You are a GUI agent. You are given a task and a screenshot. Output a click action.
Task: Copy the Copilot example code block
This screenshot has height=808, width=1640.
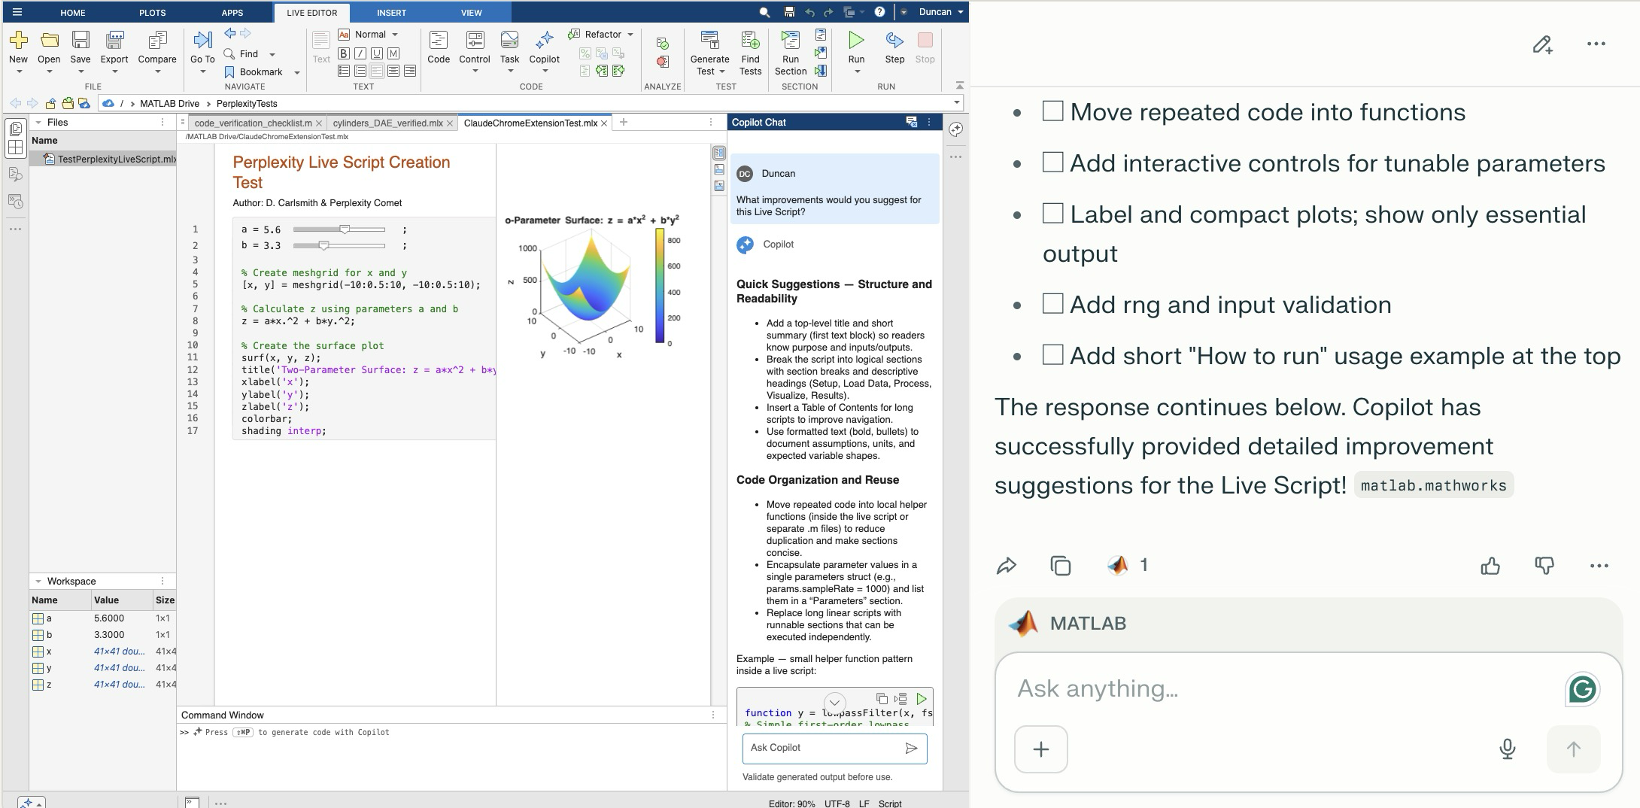(882, 699)
